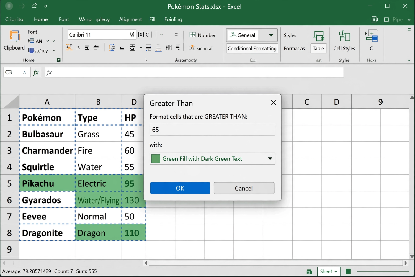Open the General number format dropdown arrow

tap(271, 35)
